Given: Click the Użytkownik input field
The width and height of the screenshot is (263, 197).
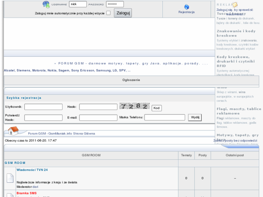Looking at the screenshot, I should [43, 107].
